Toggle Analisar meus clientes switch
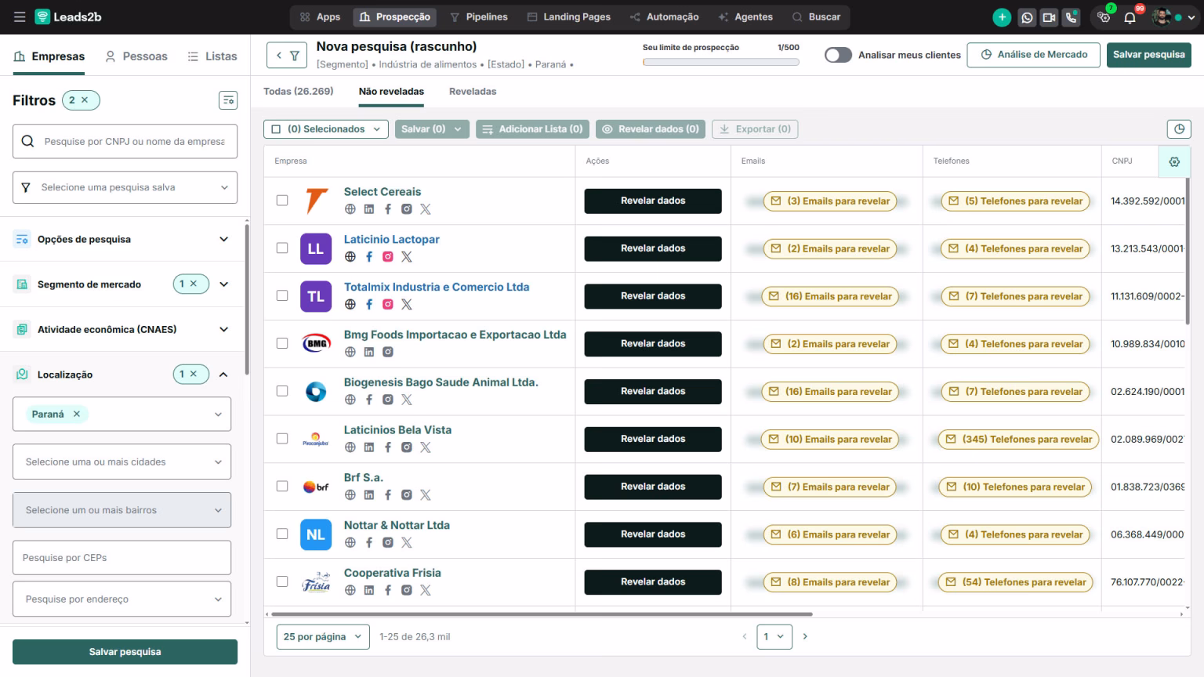 click(x=838, y=55)
